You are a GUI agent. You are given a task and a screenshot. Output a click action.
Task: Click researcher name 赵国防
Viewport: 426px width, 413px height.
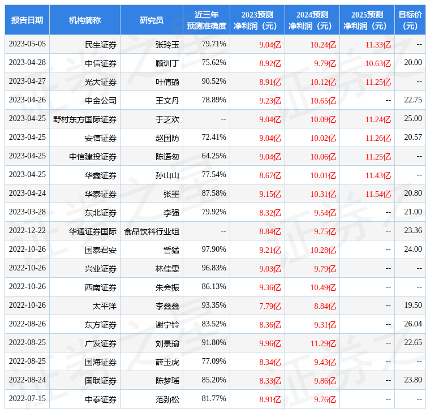pos(167,138)
